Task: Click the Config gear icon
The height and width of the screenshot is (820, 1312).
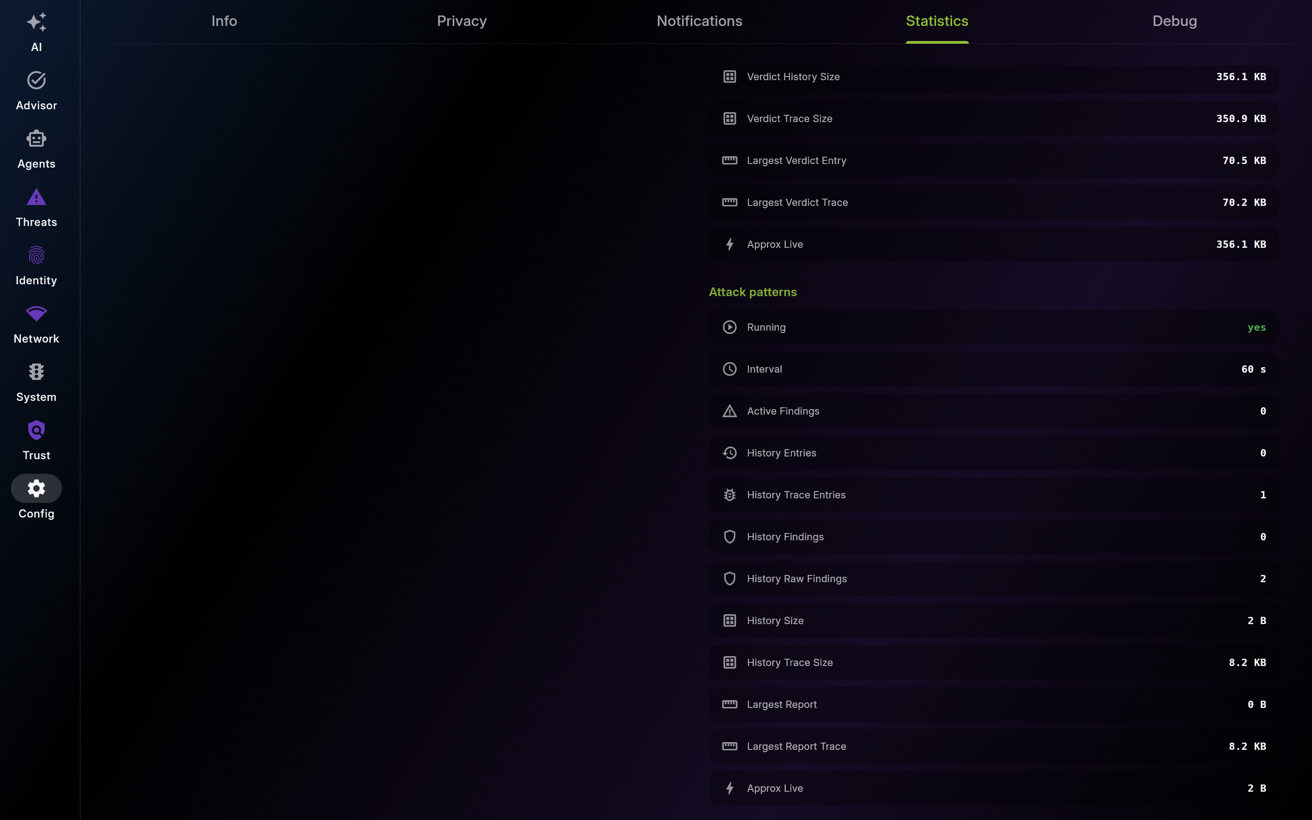Action: (x=36, y=488)
